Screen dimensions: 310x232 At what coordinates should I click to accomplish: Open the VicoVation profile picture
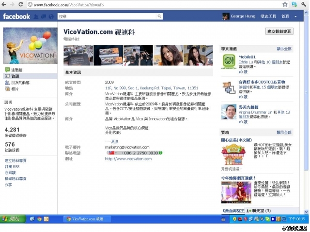[30, 45]
